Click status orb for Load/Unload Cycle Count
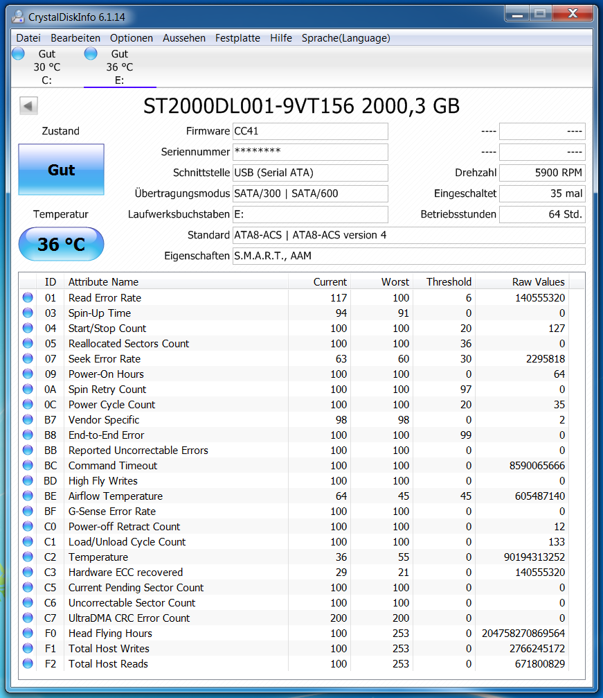The image size is (603, 698). click(x=28, y=541)
